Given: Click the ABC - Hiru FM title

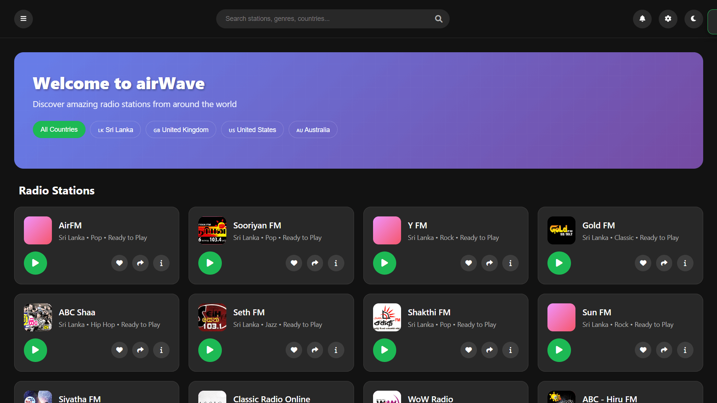Looking at the screenshot, I should [609, 399].
